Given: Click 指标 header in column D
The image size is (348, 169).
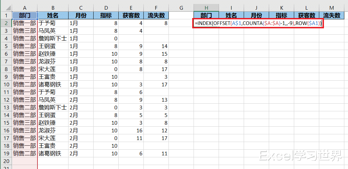Looking at the screenshot, I should pos(106,15).
